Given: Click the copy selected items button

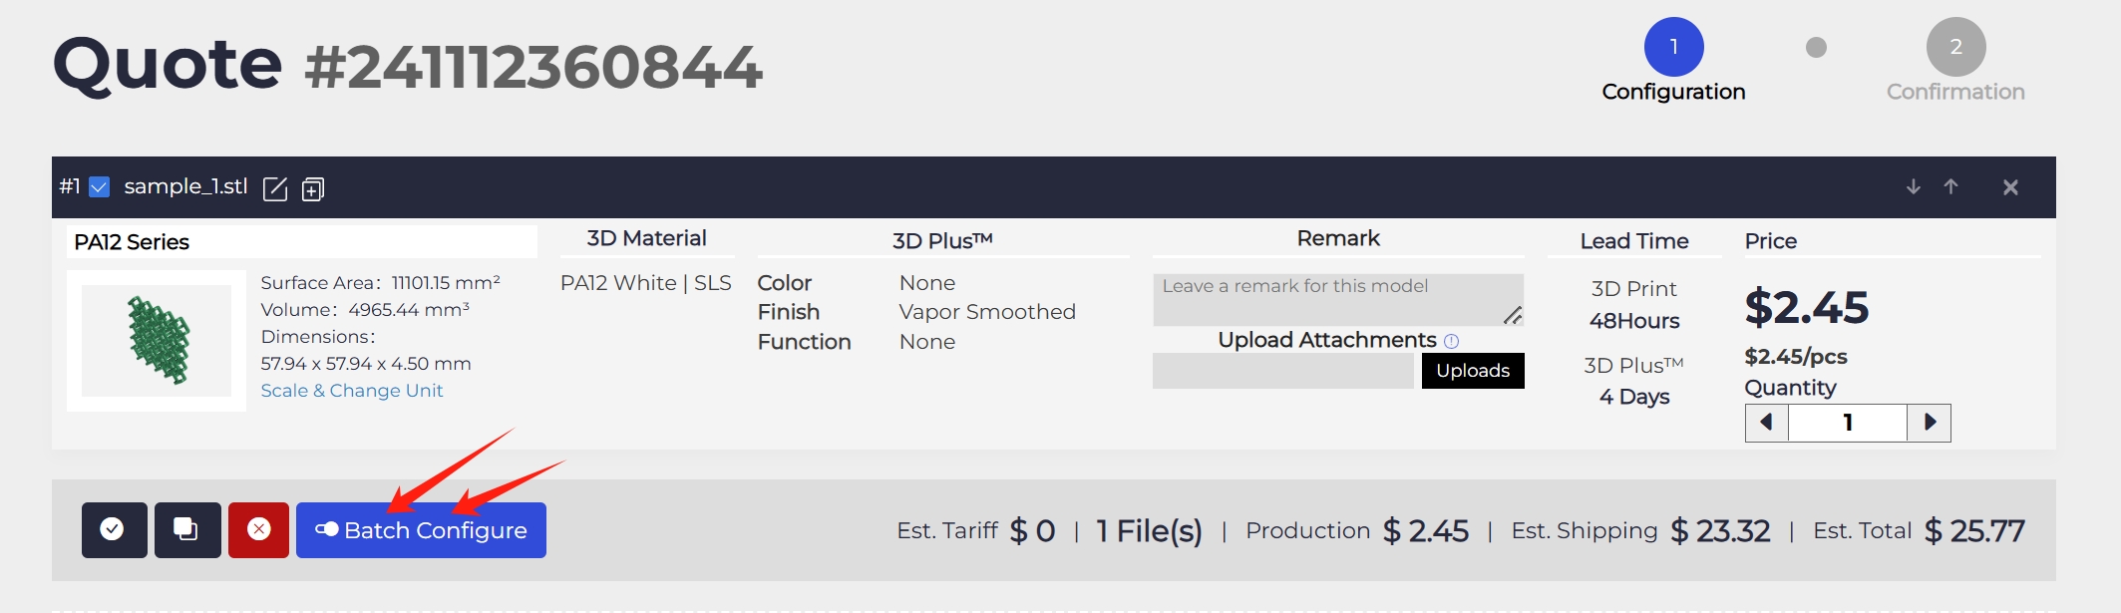Looking at the screenshot, I should coord(187,529).
